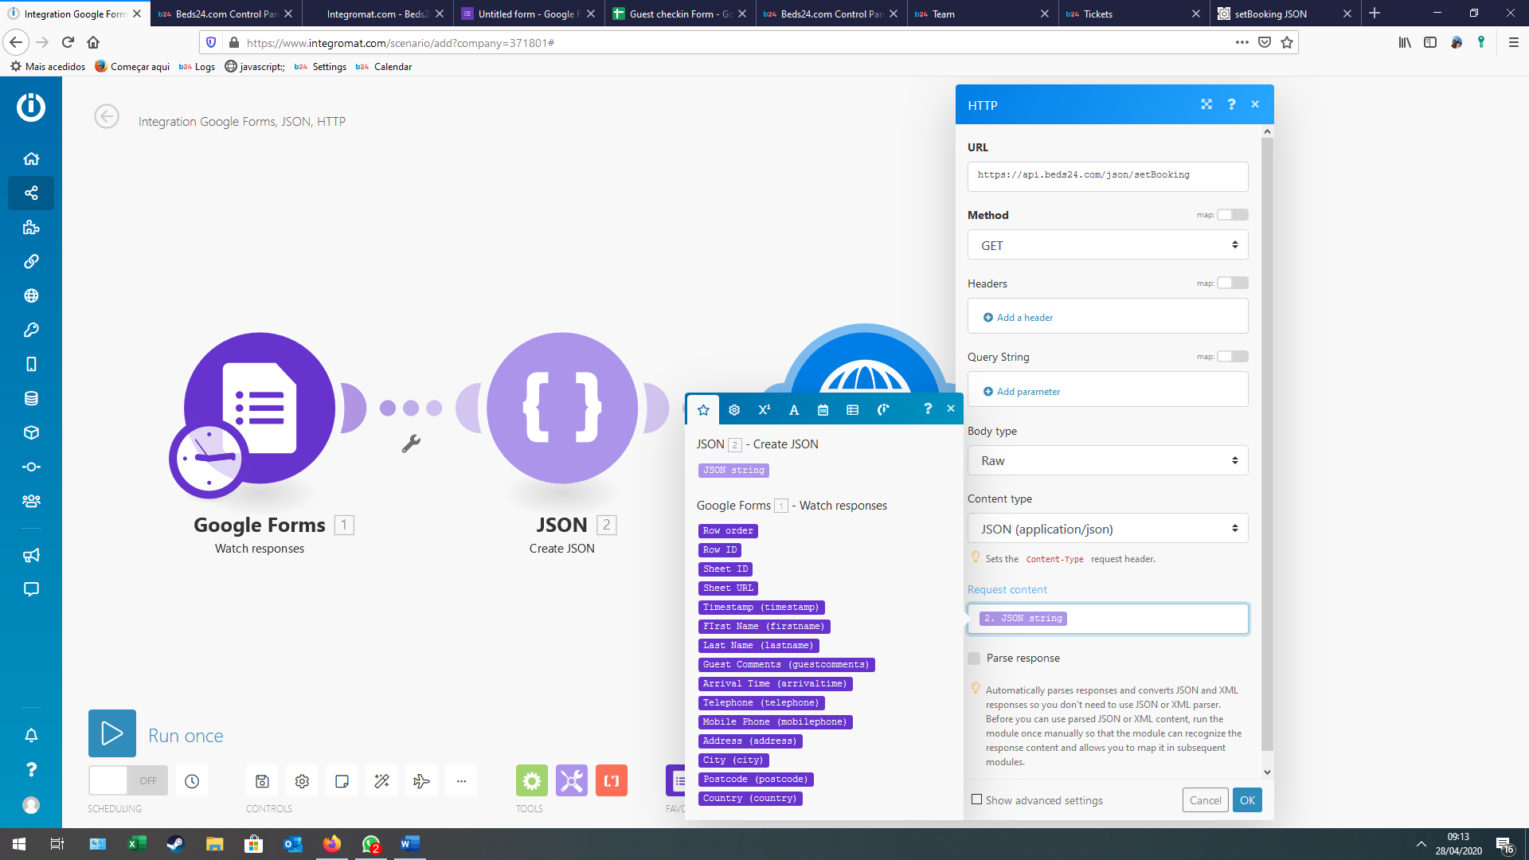
Task: Switch to array functions tab in mapper
Action: pos(853,409)
